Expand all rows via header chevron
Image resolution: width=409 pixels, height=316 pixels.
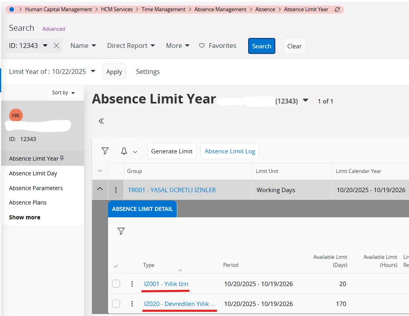(100, 171)
